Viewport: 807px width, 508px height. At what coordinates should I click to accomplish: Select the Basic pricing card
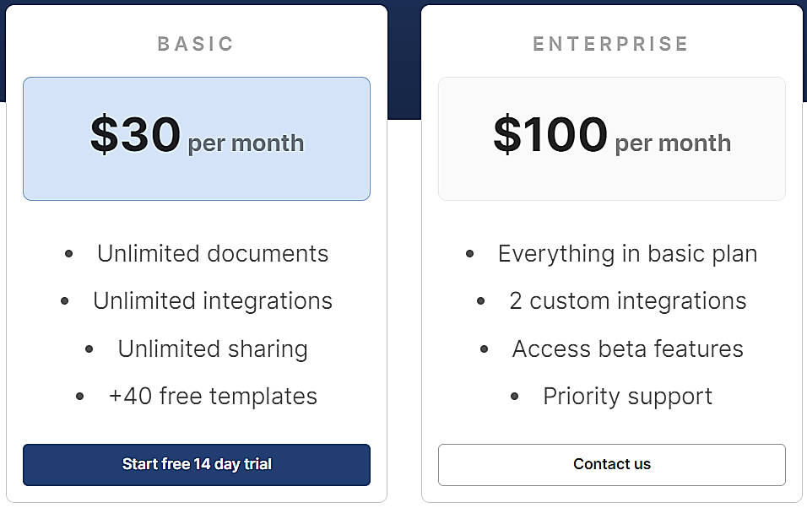(x=197, y=253)
